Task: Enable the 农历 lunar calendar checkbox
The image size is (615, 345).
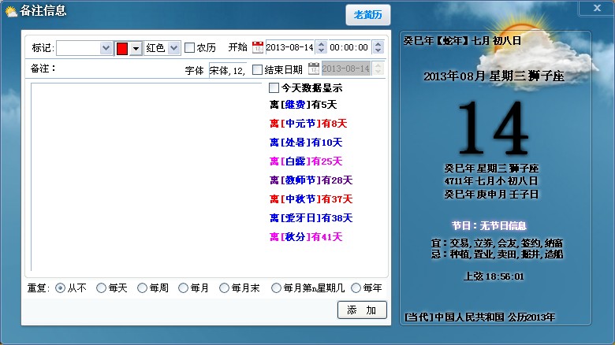Action: pos(189,48)
